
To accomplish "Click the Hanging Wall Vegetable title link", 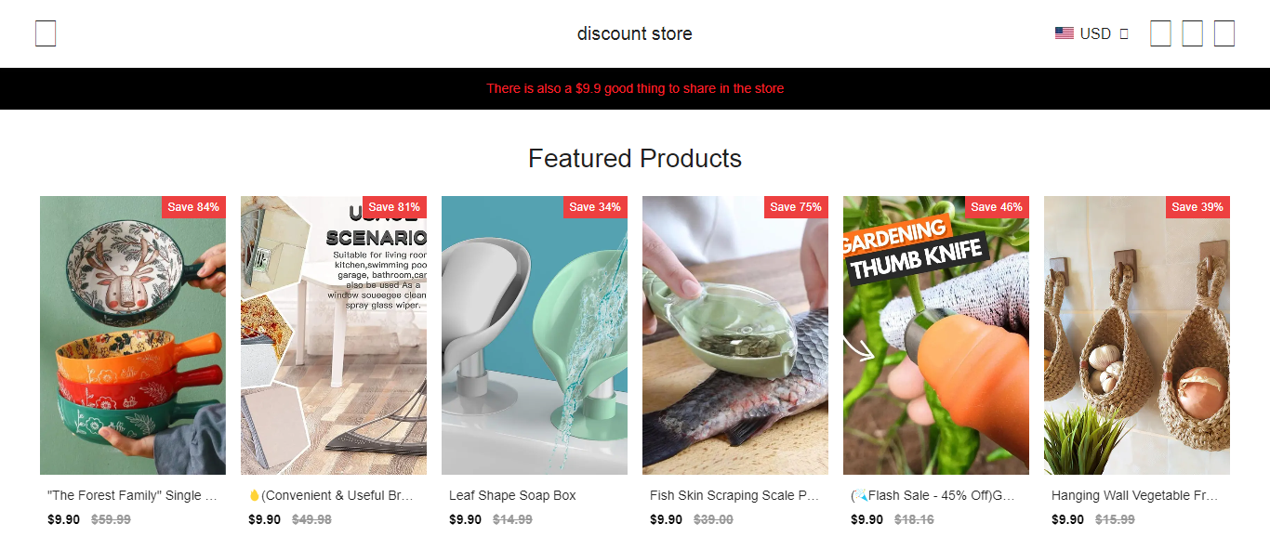I will pos(1134,495).
